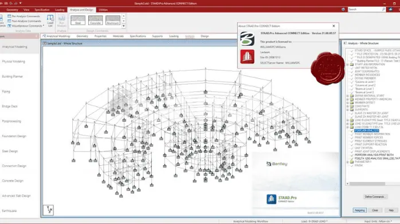400x224 pixels.
Task: Click the Load List icon
Action: (x=50, y=21)
